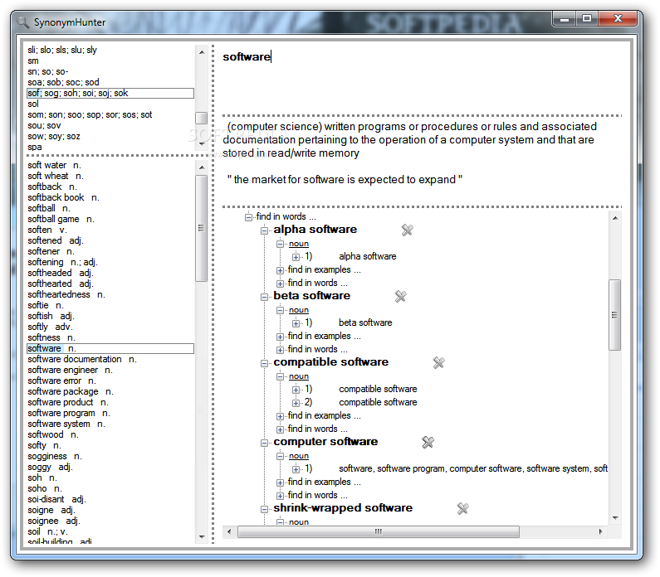Screen dimensions: 660x577
Task: Collapse the beta software tree node
Action: click(x=264, y=297)
